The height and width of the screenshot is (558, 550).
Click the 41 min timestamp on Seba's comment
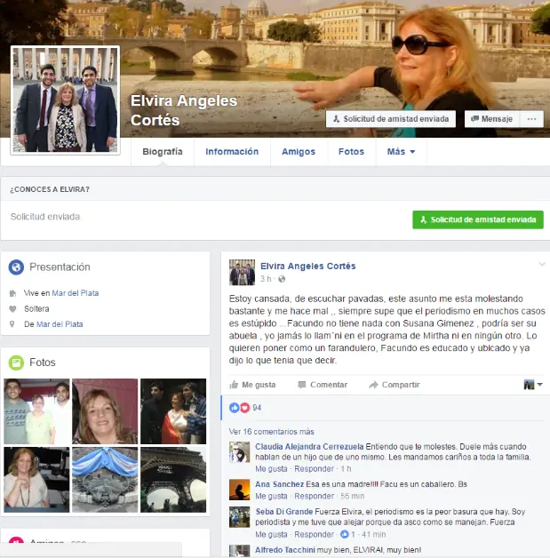pos(373,535)
